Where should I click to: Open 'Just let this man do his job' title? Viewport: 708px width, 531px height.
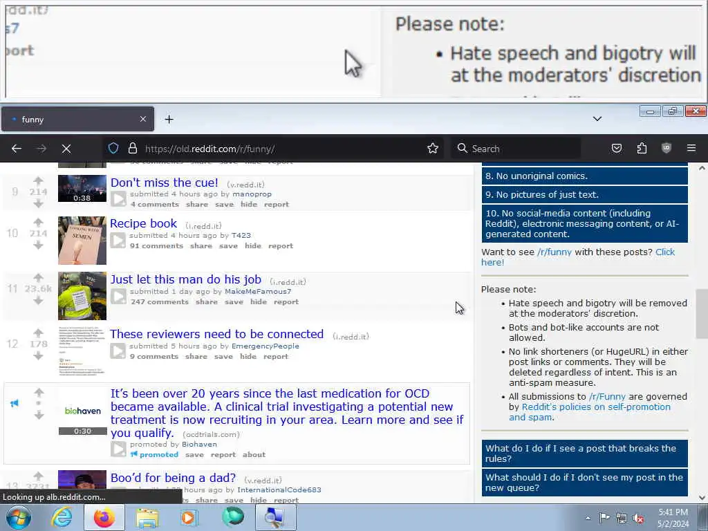tap(186, 279)
